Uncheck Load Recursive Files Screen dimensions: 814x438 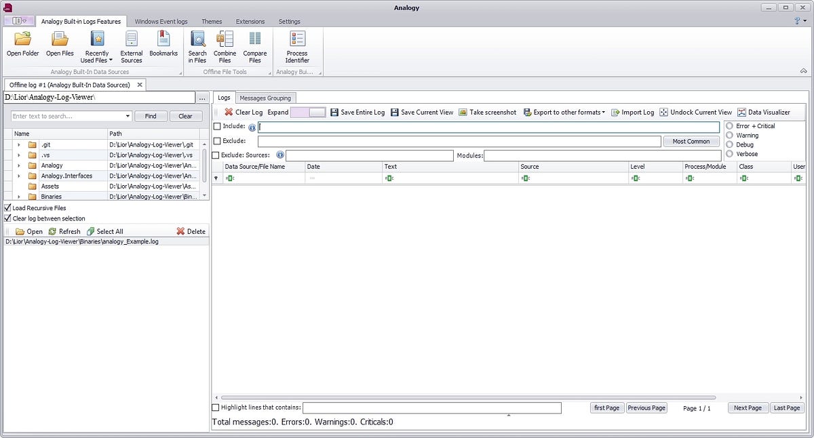7,207
